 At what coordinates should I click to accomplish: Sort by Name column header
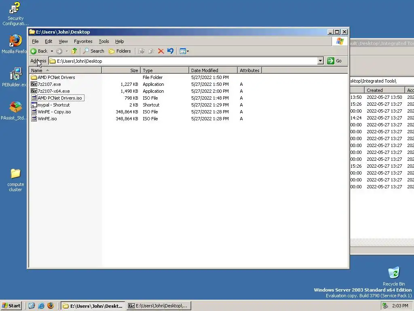coord(65,70)
